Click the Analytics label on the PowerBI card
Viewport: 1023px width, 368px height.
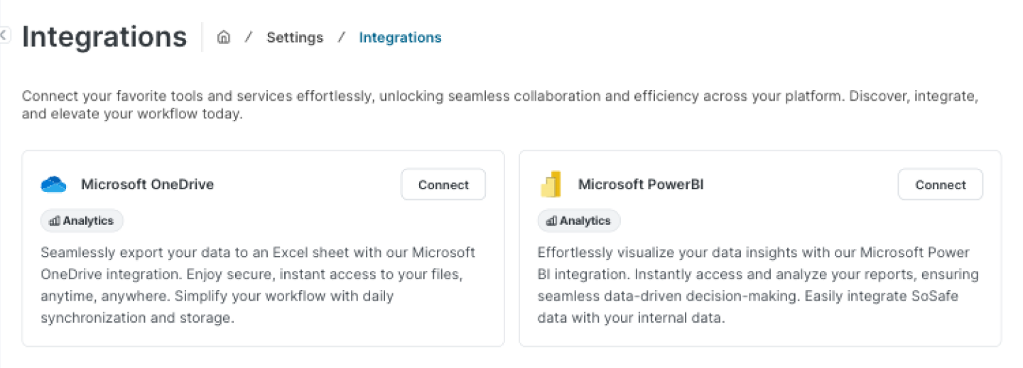tap(585, 221)
